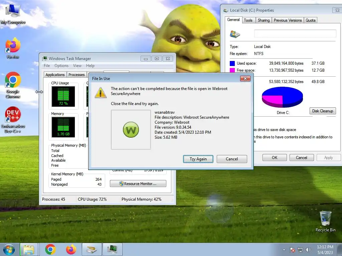Click the Paged kernel memory value 264

coord(99,179)
